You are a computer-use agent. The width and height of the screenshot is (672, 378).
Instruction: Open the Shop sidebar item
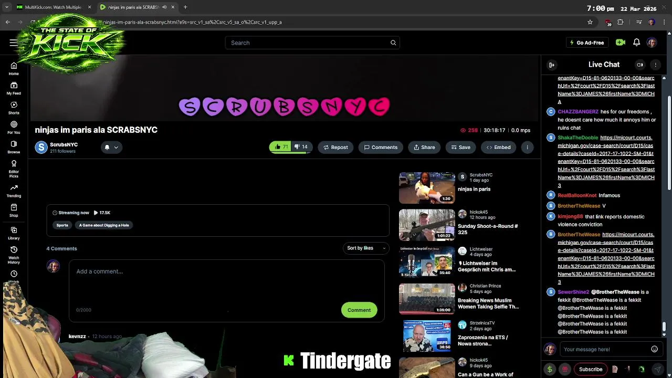click(14, 211)
